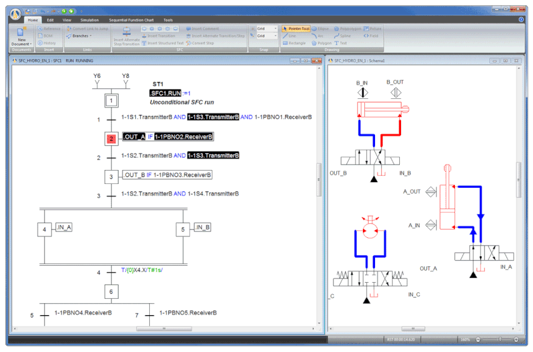Click Insert Alternate Step/Transition large icon
Viewport: 533px width, 352px height.
(x=126, y=32)
